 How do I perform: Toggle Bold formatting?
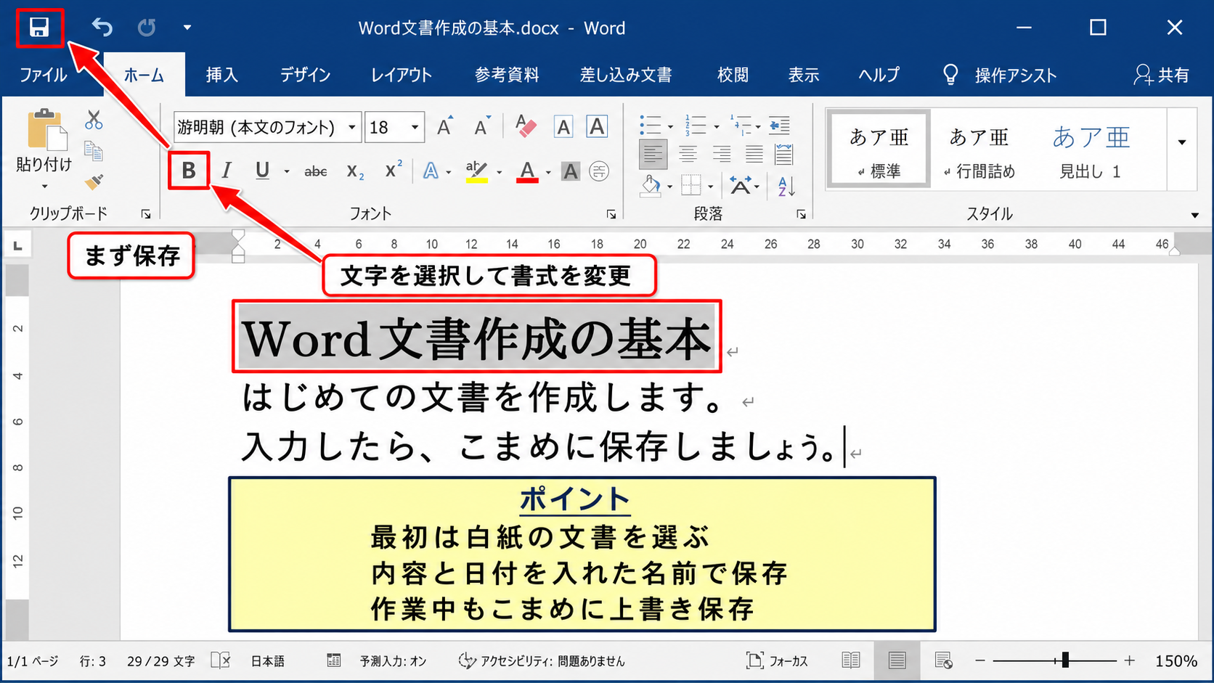(189, 171)
